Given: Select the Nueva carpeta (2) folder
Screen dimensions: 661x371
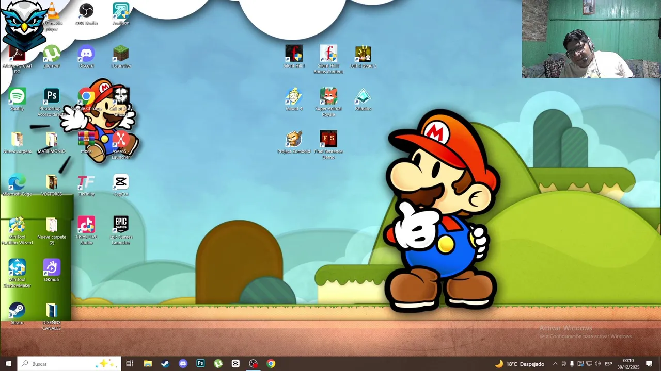Looking at the screenshot, I should pos(52,230).
